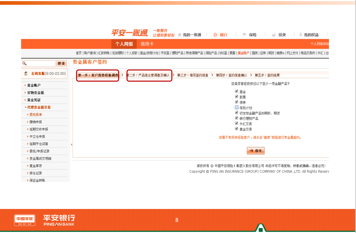Switch to the 信用卡 tab
The image size is (356, 233).
[x=147, y=44]
